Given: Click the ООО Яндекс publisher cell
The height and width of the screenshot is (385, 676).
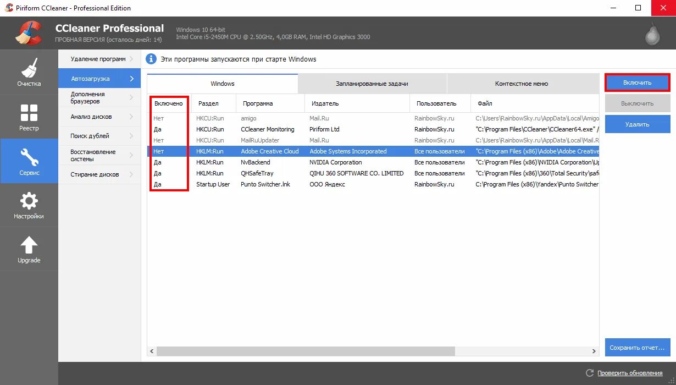Looking at the screenshot, I should pyautogui.click(x=327, y=184).
